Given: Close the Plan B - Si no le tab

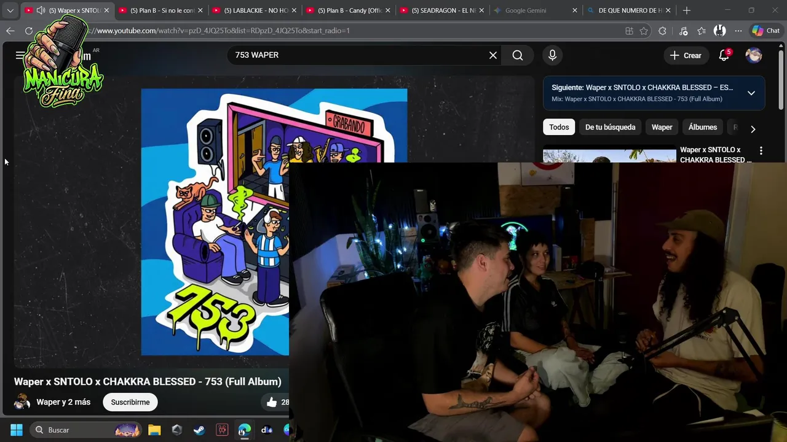Looking at the screenshot, I should pyautogui.click(x=200, y=10).
